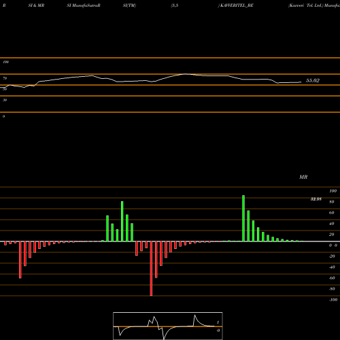Click the 'SI MunafaSutraR' header text
The width and height of the screenshot is (340, 340).
pos(84,5)
